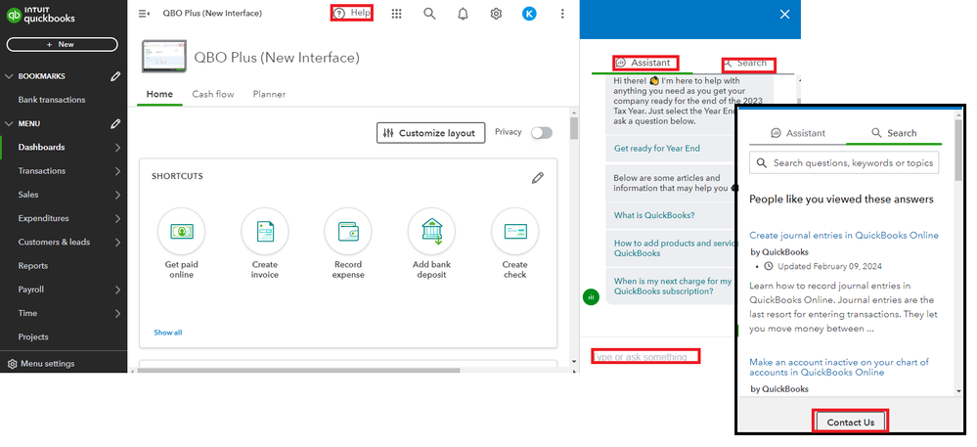Viewport: 977px width, 447px height.
Task: Open the notifications bell icon
Action: [x=463, y=14]
